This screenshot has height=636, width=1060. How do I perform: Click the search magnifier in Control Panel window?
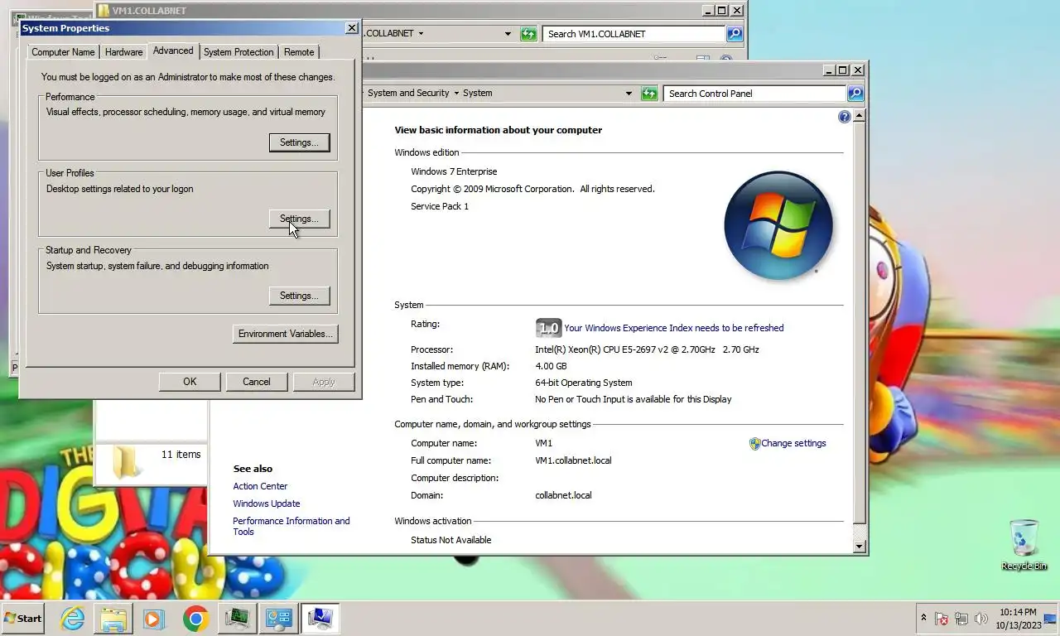855,94
